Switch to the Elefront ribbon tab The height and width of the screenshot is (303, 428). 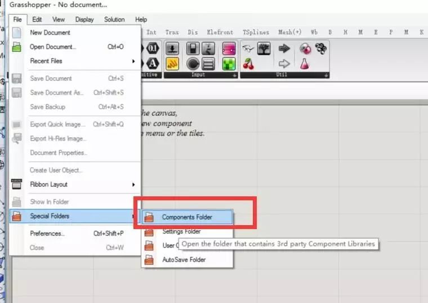point(220,32)
